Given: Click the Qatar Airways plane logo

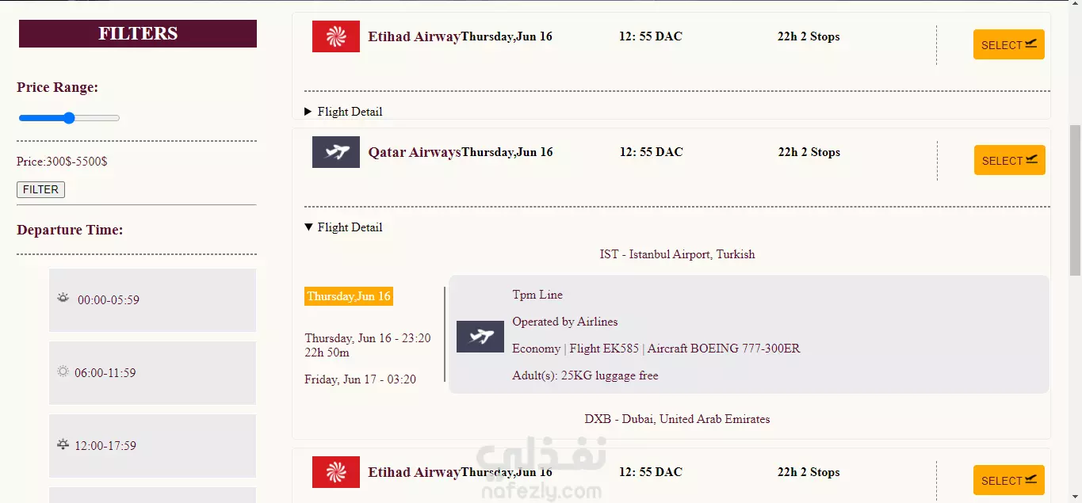Looking at the screenshot, I should 336,152.
